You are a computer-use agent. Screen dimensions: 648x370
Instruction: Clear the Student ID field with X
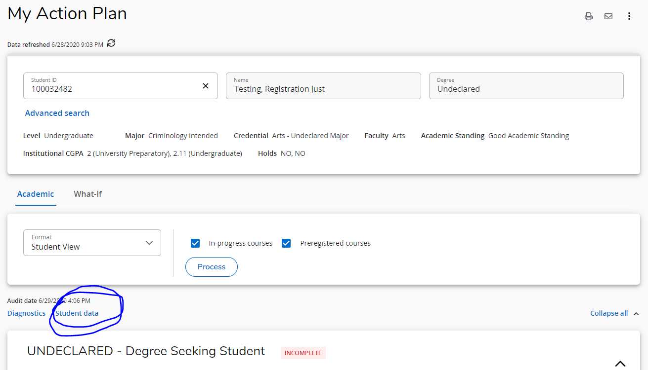(x=206, y=86)
